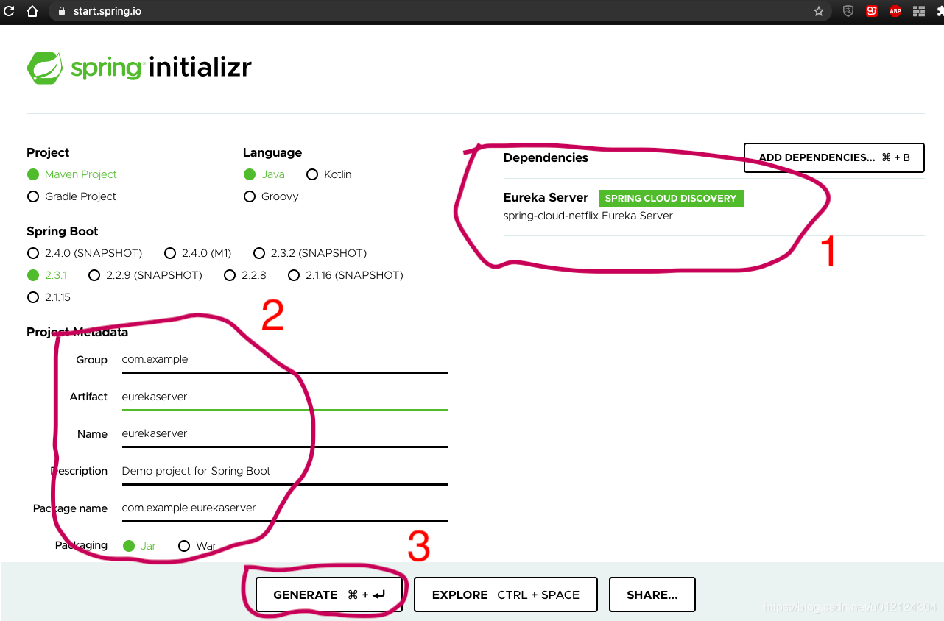Viewport: 944px width, 621px height.
Task: Select the Eureka Server dependency title
Action: pos(546,197)
